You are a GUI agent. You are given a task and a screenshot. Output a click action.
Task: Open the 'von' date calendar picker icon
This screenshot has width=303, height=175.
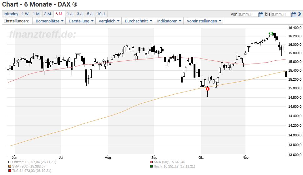click(261, 14)
